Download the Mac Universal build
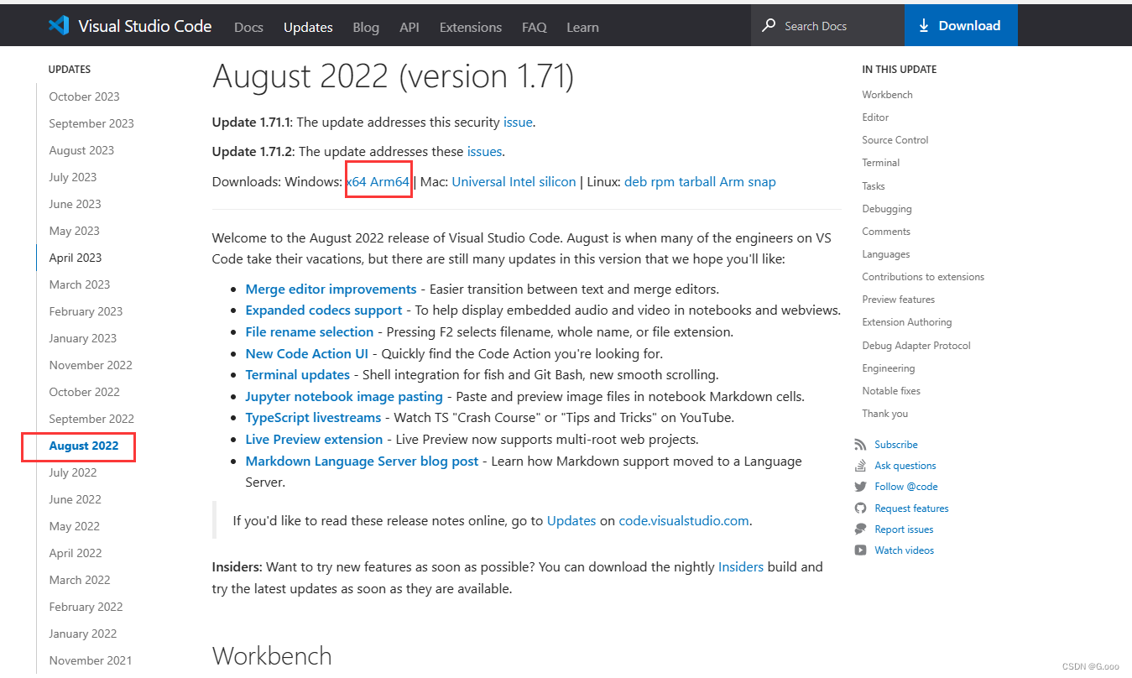The width and height of the screenshot is (1132, 678). [478, 181]
